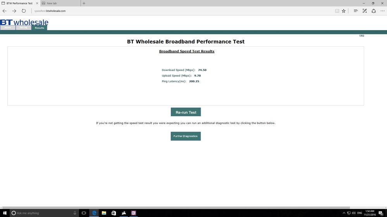The image size is (387, 217).
Task: Click the BT wholesale logo
Action: point(24,22)
